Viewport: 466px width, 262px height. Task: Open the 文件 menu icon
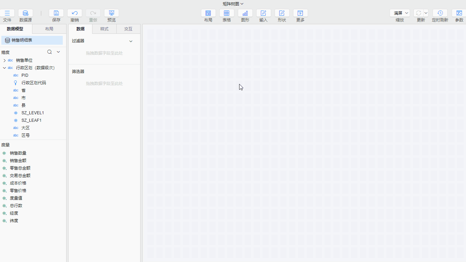pyautogui.click(x=7, y=13)
